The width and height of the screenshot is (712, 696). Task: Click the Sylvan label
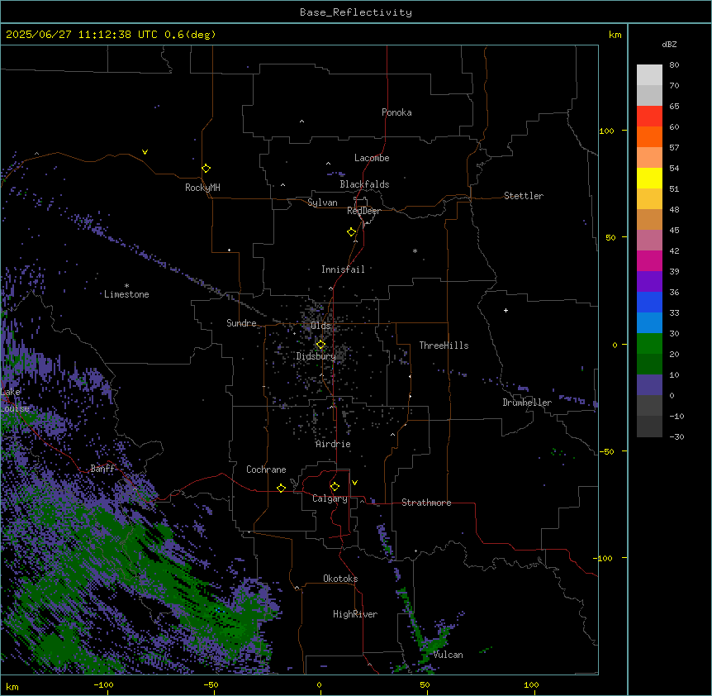[x=322, y=203]
